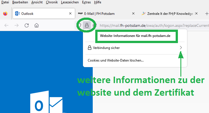Expand connection details with the chevron arrow

(x=181, y=48)
